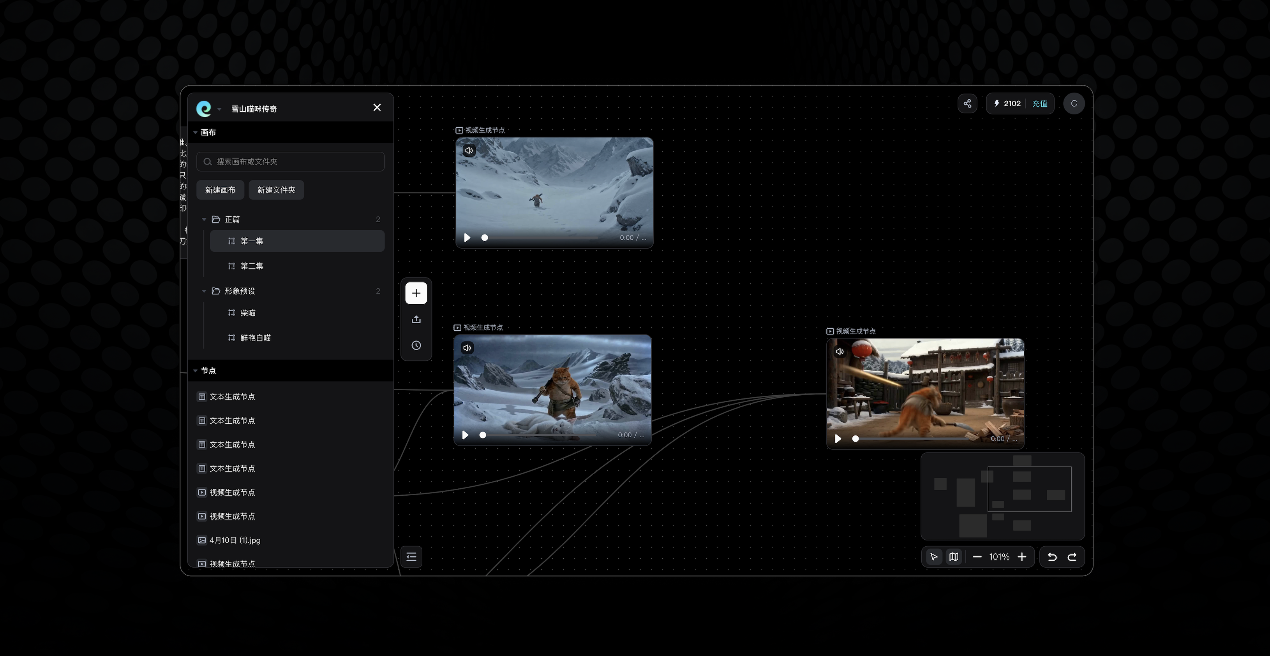Open the history clock icon

pos(416,346)
